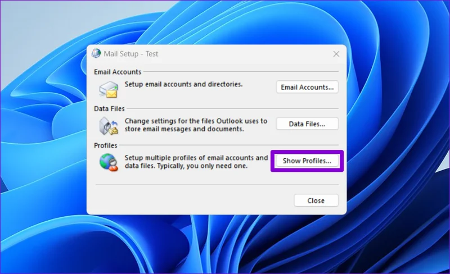The width and height of the screenshot is (450, 274).
Task: Click the globe Profiles icon
Action: pos(109,162)
